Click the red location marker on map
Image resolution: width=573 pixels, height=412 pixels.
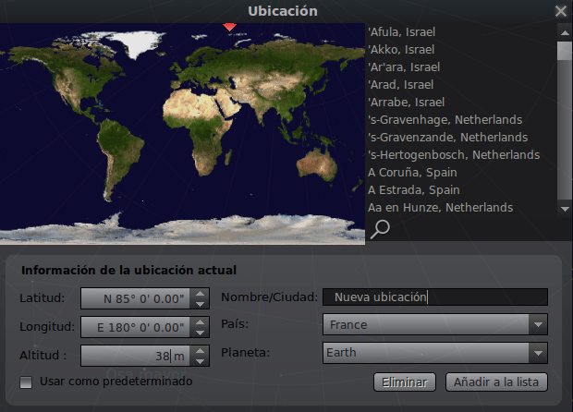[x=229, y=27]
